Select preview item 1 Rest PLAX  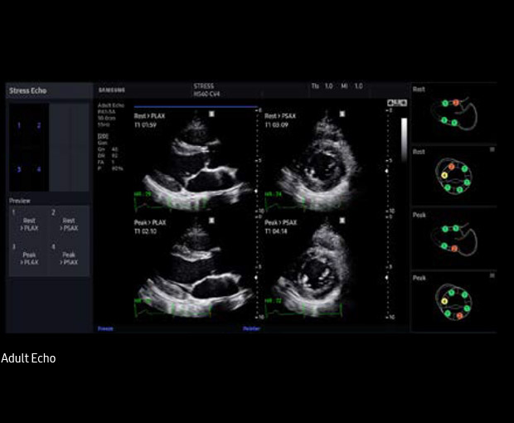point(28,223)
